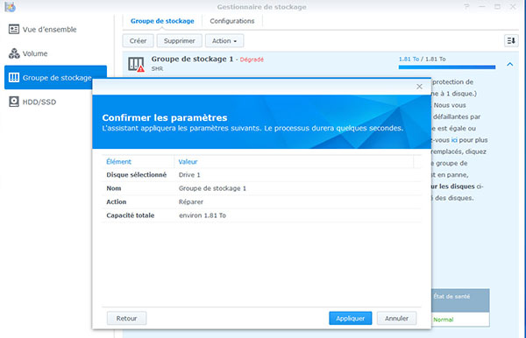Click the help question mark in title bar
The height and width of the screenshot is (338, 526).
pos(466,7)
